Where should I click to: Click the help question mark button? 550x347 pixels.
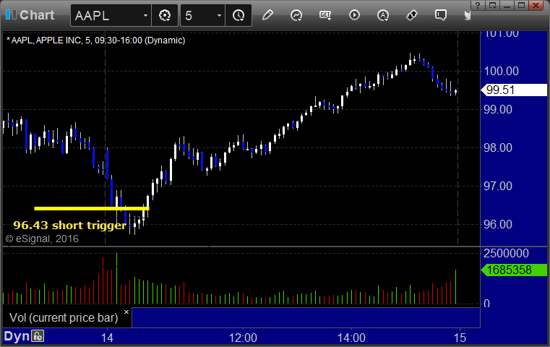(478, 5)
